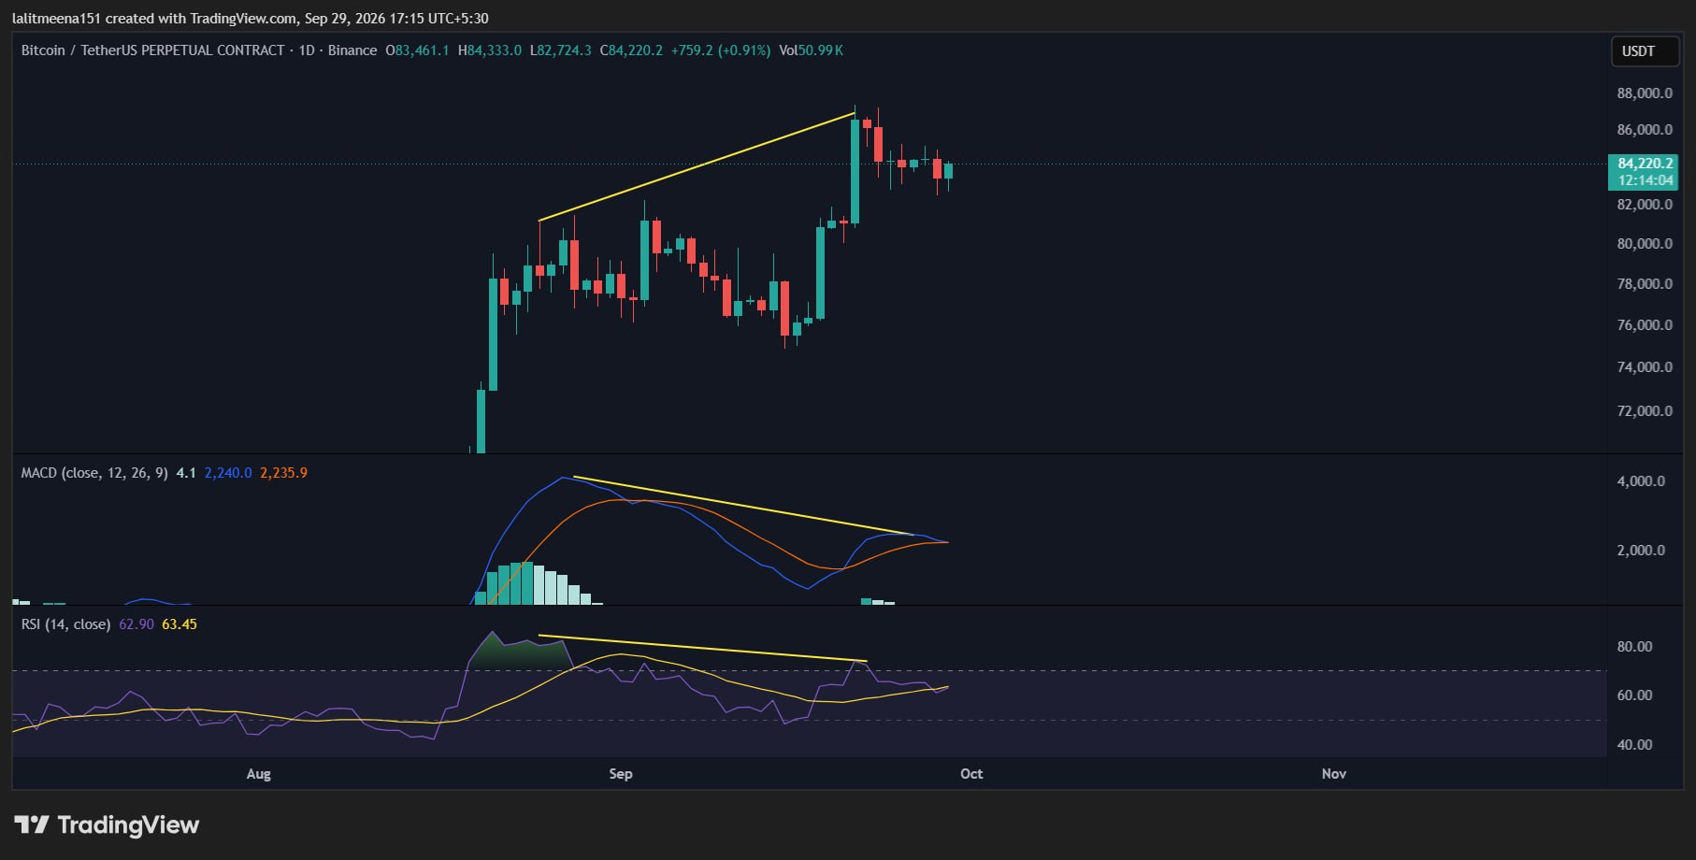Image resolution: width=1696 pixels, height=860 pixels.
Task: Click the yellow trendline on RSI pane
Action: tap(703, 649)
